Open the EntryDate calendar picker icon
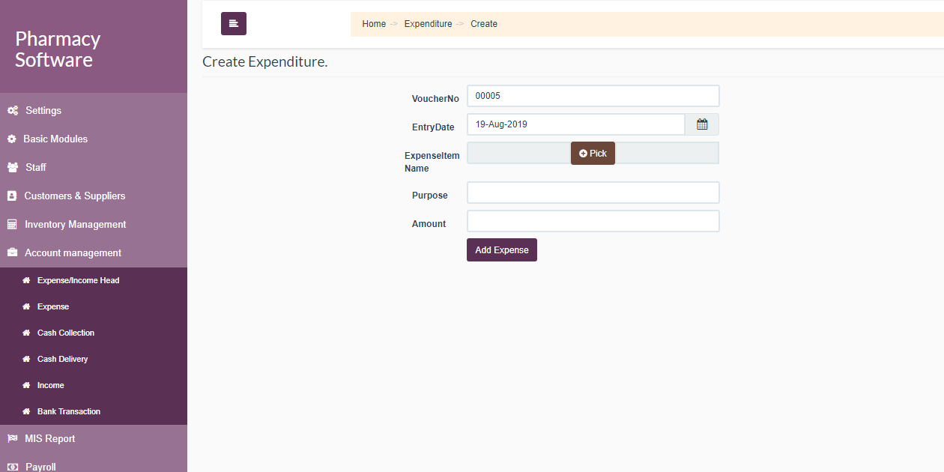 coord(702,124)
